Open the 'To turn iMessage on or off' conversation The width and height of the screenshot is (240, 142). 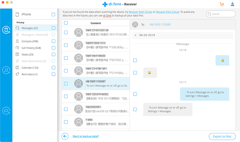(96, 84)
